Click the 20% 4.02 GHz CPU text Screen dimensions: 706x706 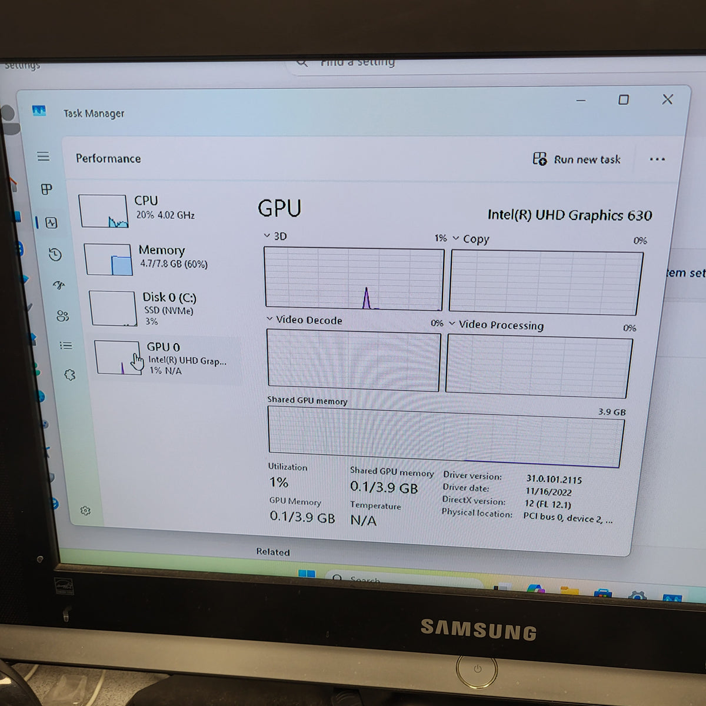pyautogui.click(x=165, y=215)
